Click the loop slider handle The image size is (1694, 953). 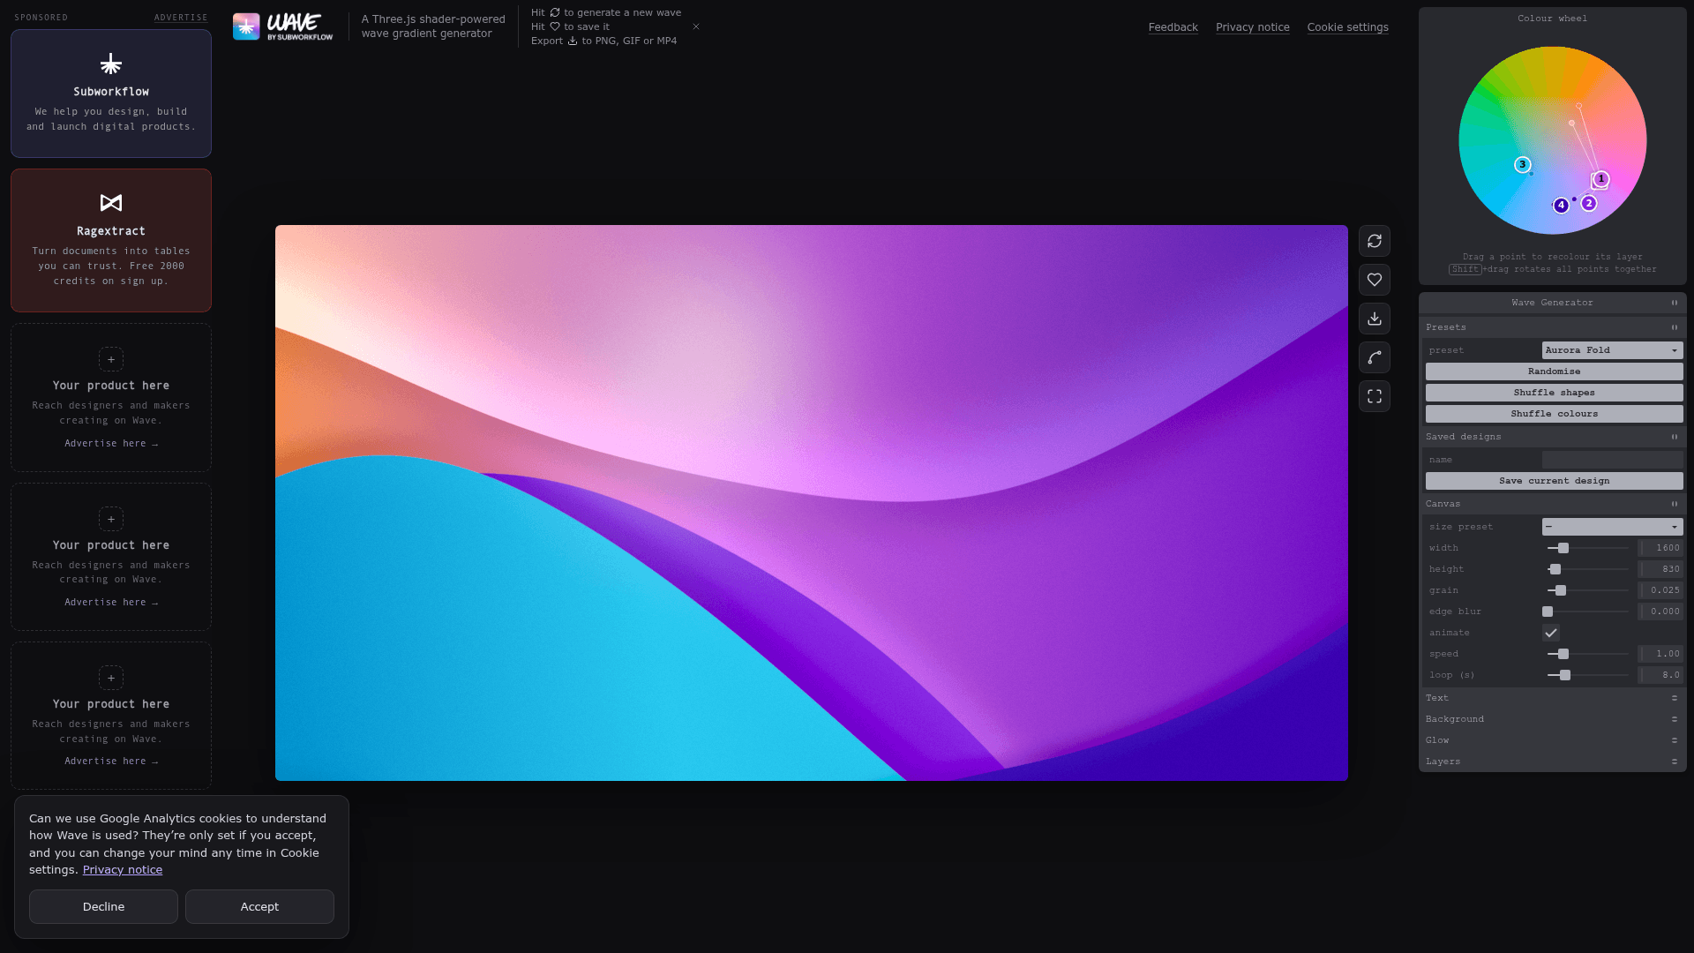pyautogui.click(x=1565, y=675)
